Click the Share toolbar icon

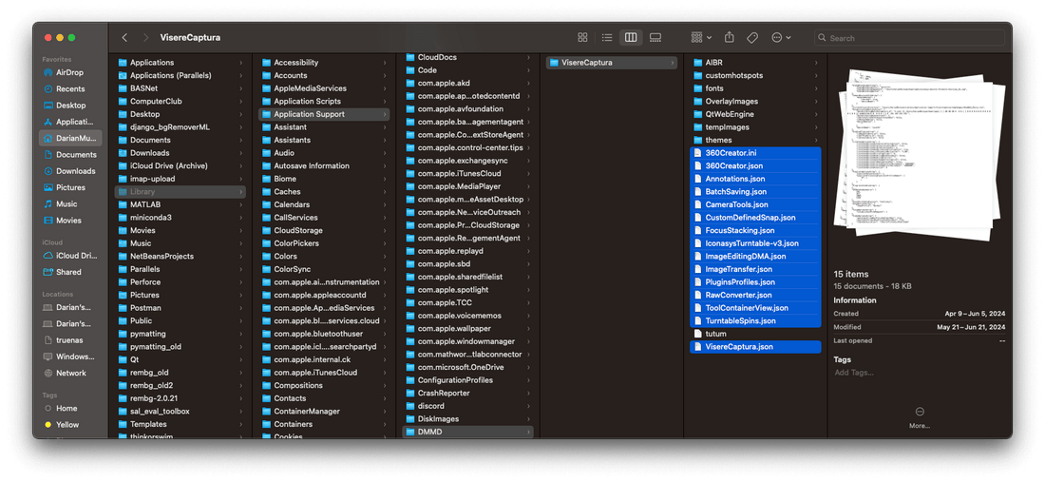729,38
